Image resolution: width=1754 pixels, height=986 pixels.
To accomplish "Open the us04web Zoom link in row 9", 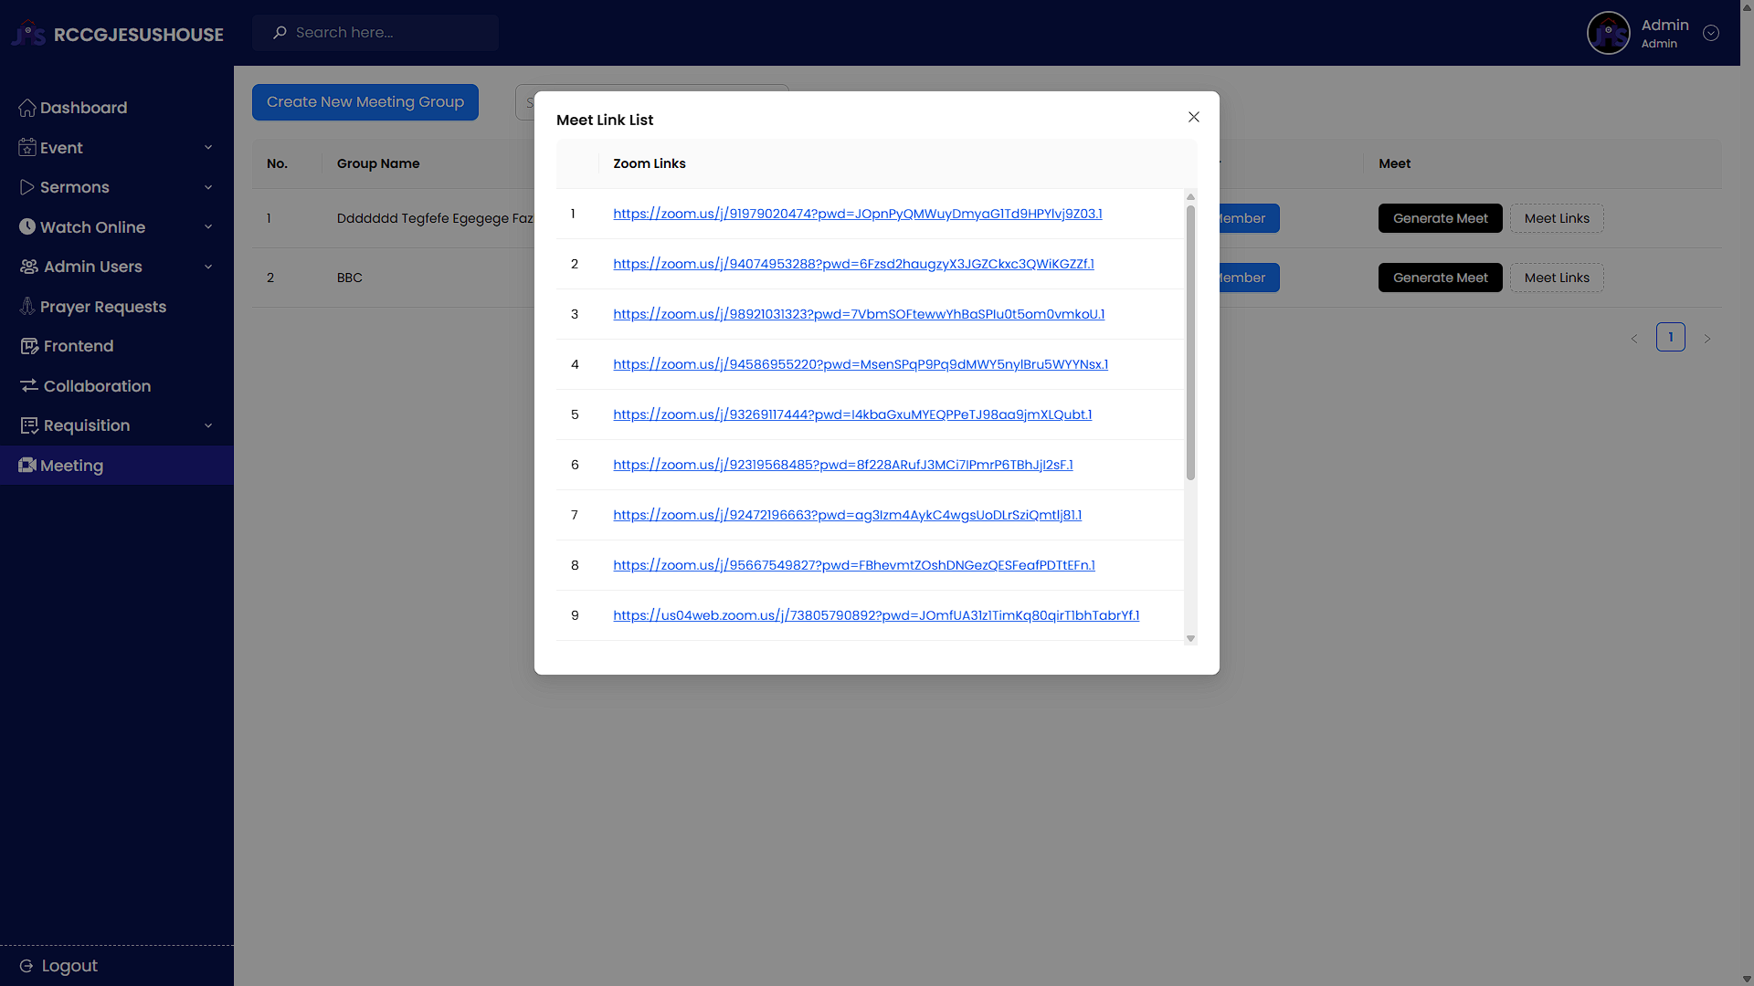I will (x=875, y=615).
